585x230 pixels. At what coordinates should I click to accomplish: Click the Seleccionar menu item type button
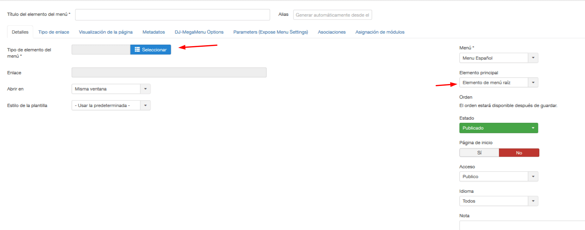tap(151, 50)
